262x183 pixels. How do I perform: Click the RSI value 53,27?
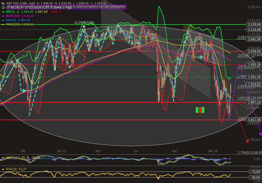(x=23, y=169)
